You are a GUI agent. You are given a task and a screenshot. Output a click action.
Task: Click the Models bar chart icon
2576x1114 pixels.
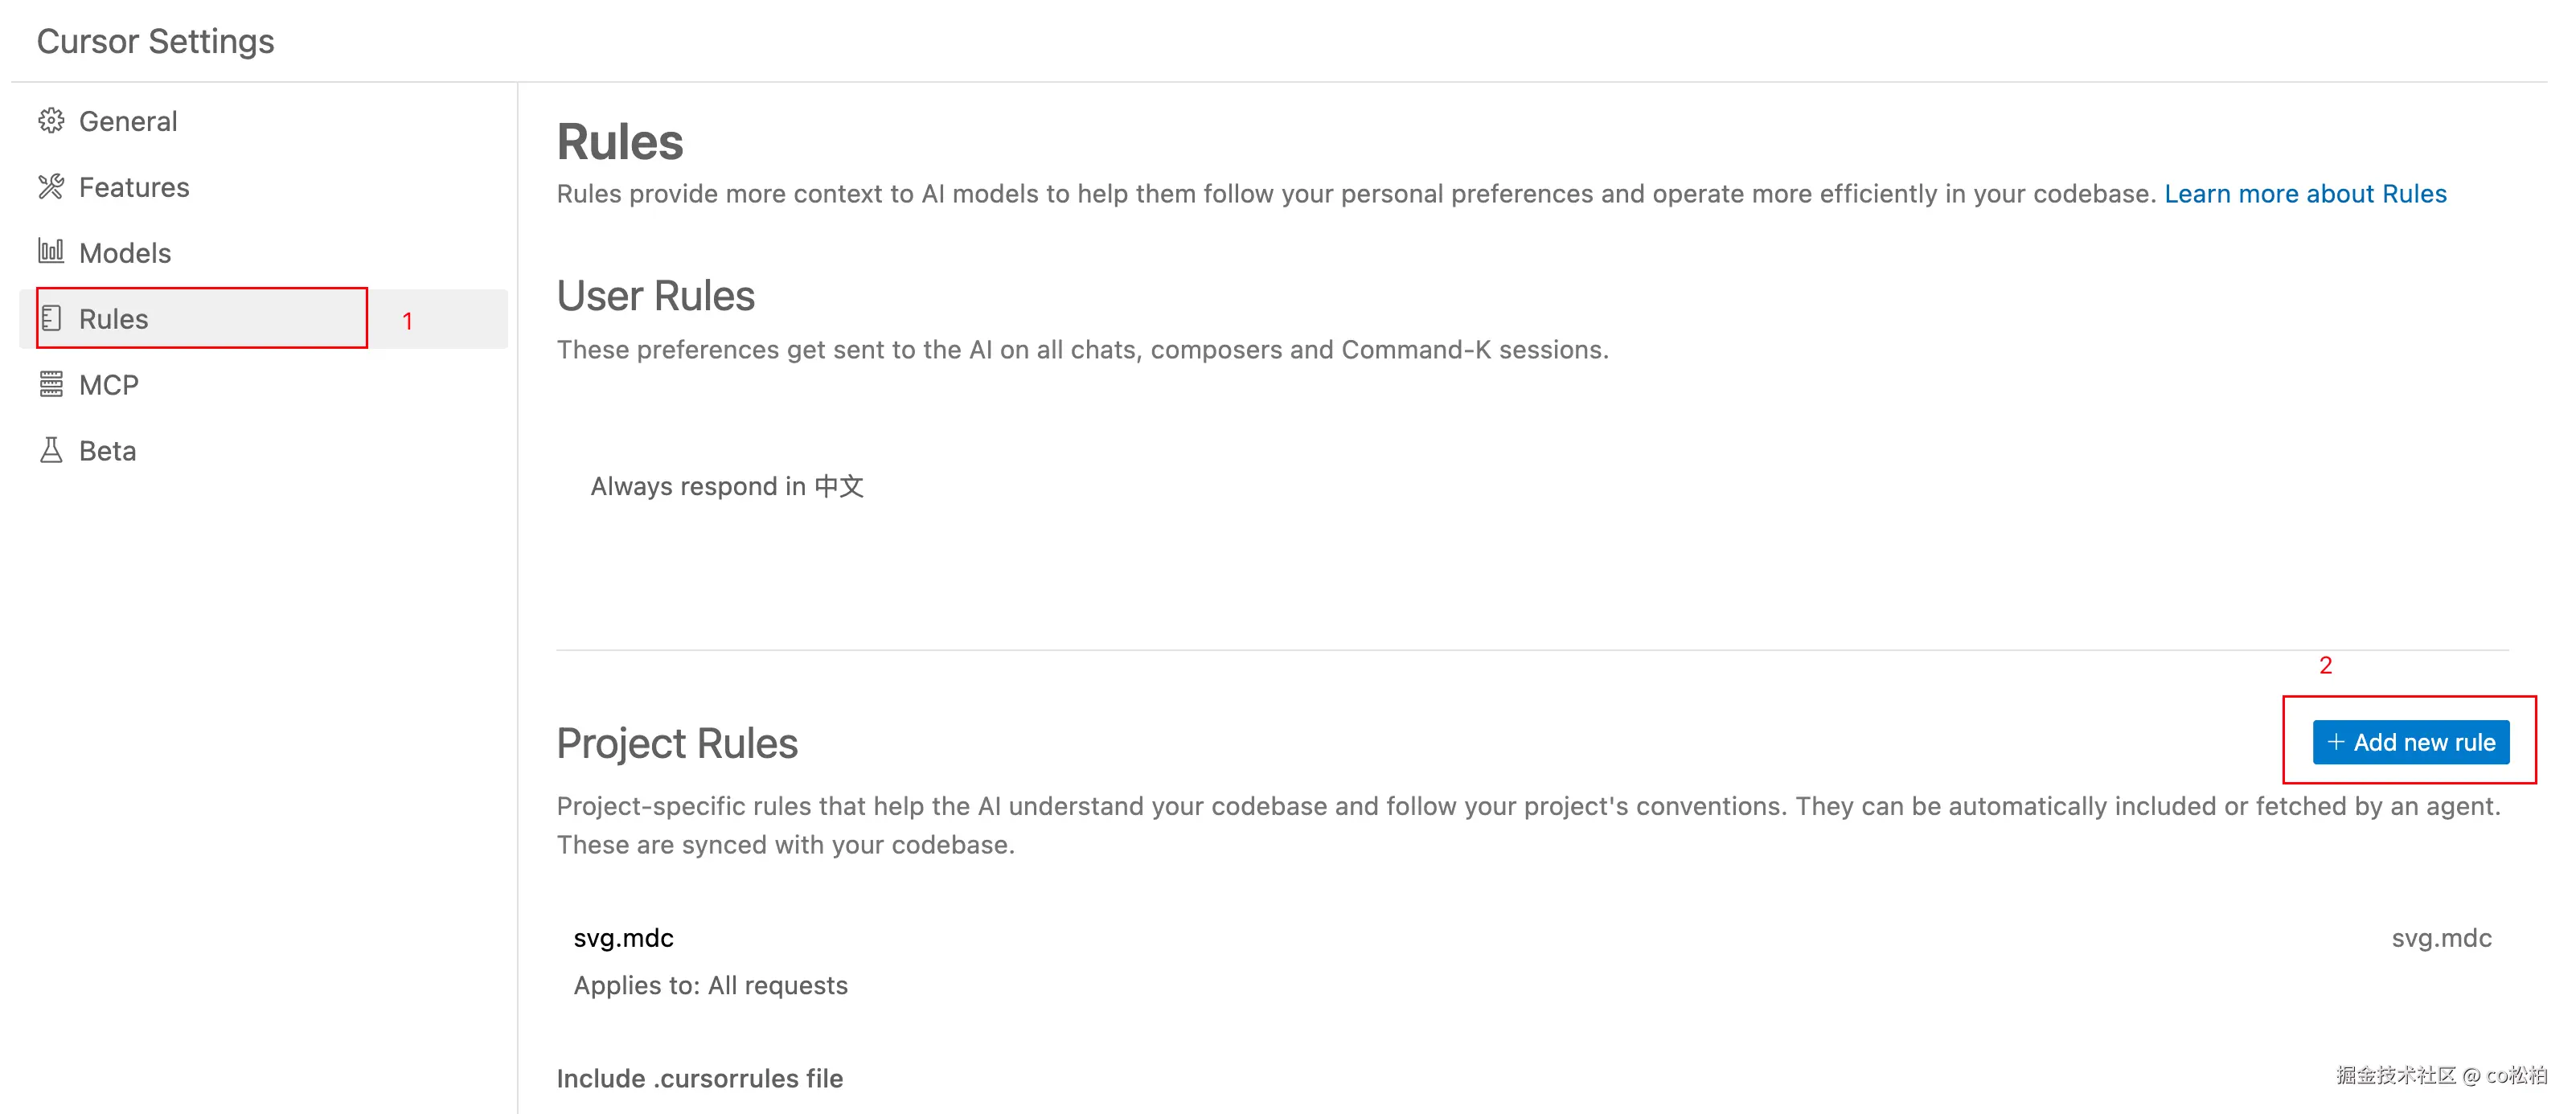click(x=51, y=251)
